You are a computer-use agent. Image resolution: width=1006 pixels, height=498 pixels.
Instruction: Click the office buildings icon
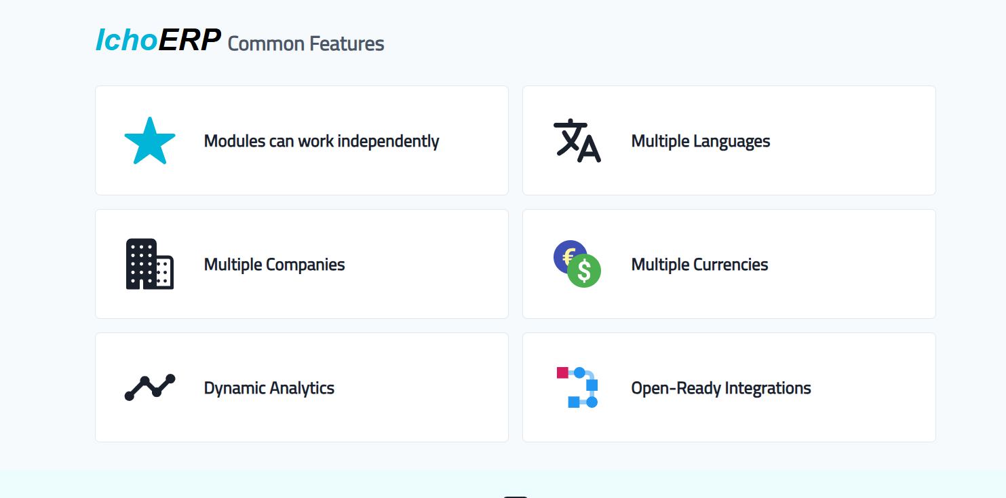150,264
